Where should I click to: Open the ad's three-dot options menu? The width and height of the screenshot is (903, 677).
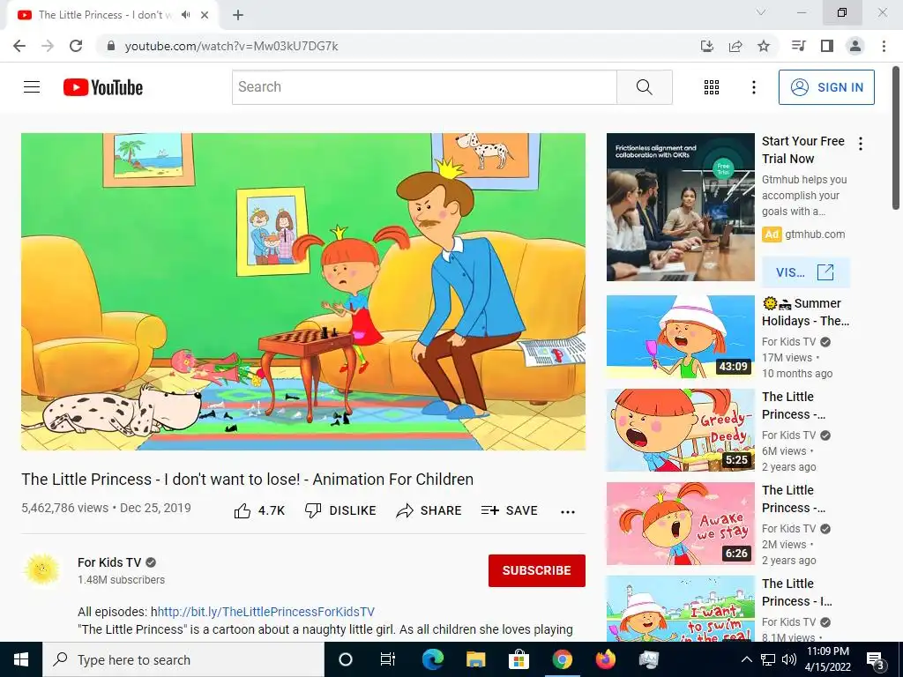pyautogui.click(x=861, y=144)
